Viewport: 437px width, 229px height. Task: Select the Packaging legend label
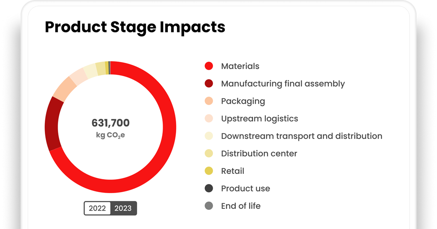(243, 101)
